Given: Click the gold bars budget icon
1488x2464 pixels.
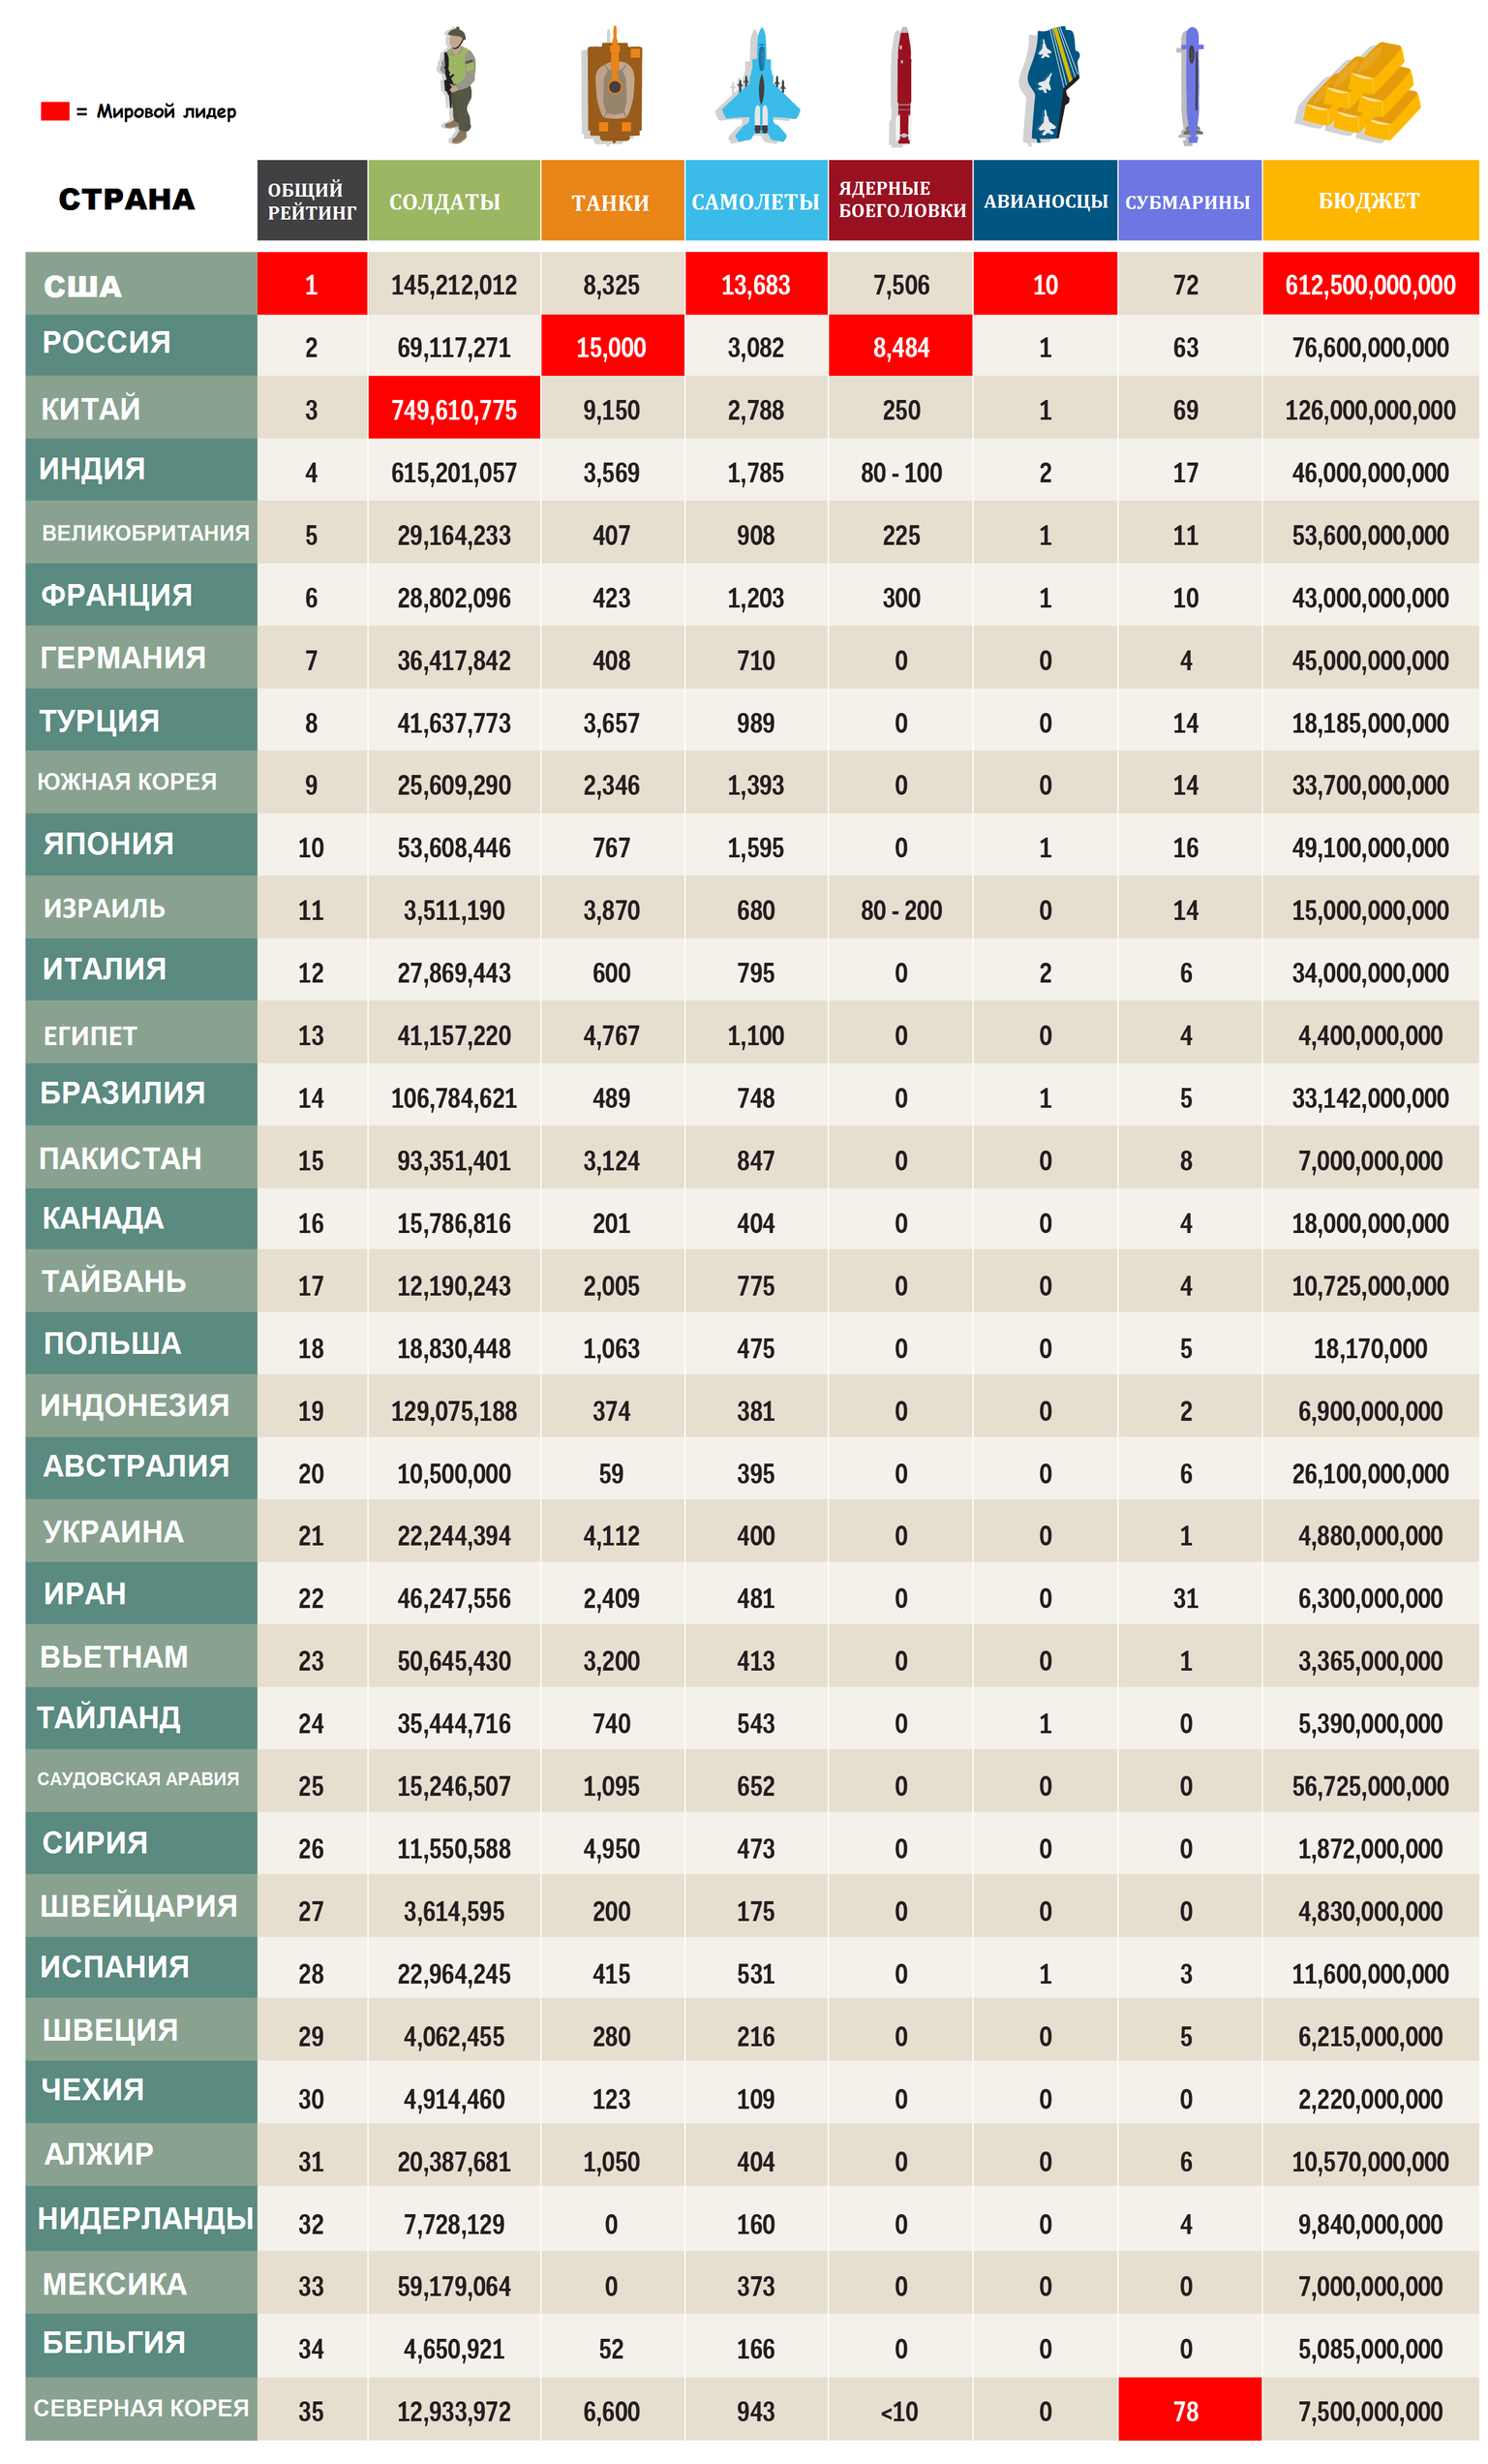Looking at the screenshot, I should pos(1358,90).
